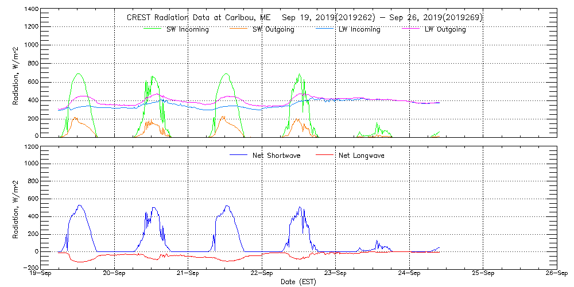Click the 19-Sep date tick label
The width and height of the screenshot is (574, 287).
(41, 274)
